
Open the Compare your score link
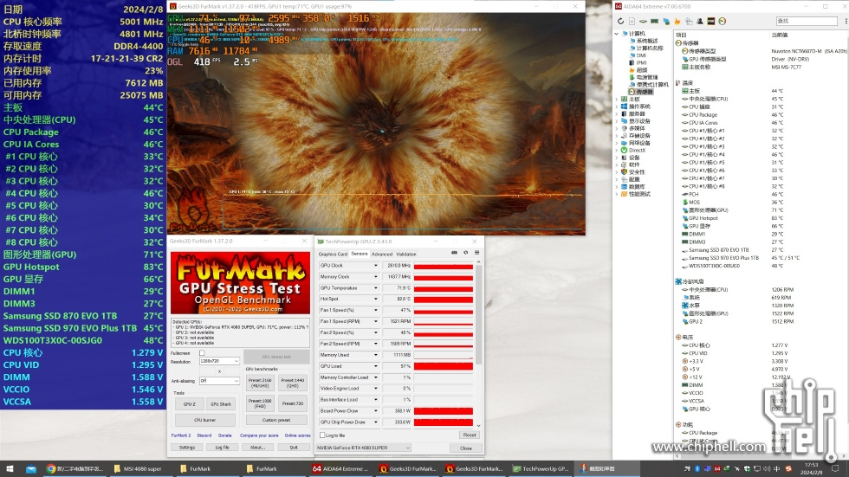[259, 435]
